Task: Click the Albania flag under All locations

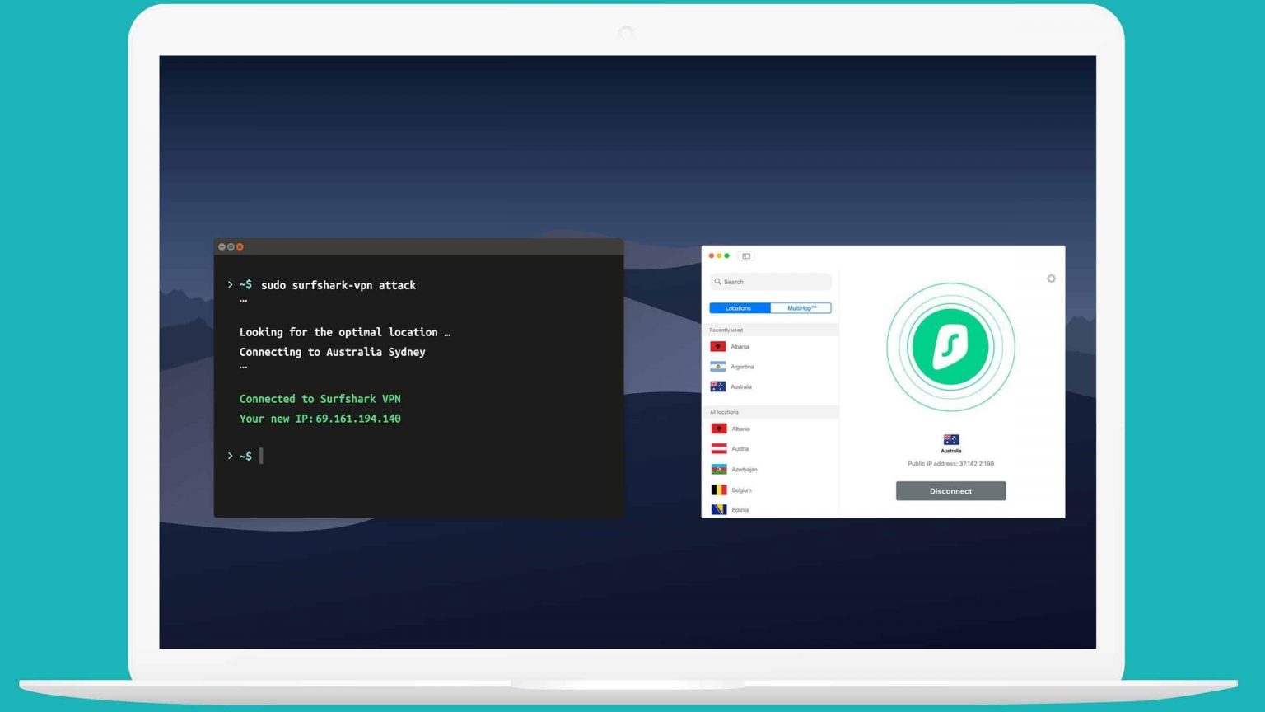Action: tap(719, 429)
